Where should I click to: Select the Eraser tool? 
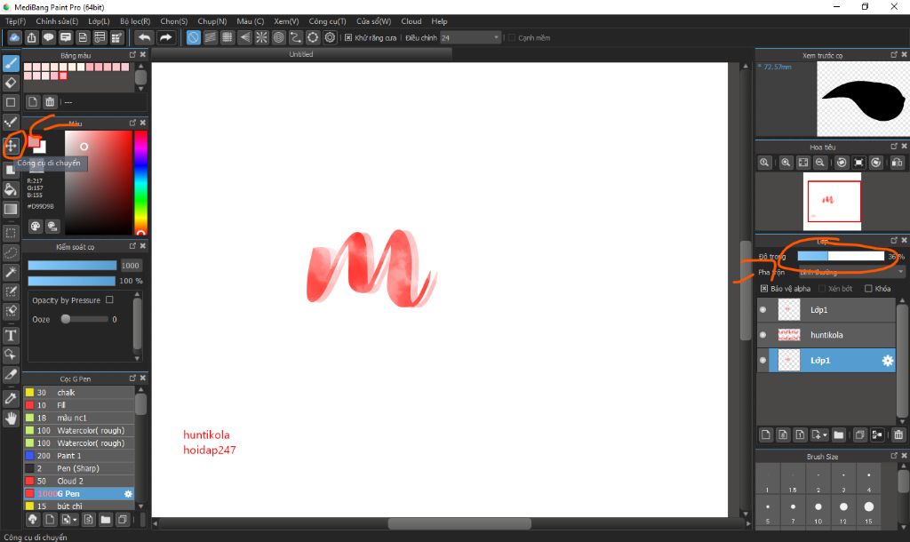point(11,83)
